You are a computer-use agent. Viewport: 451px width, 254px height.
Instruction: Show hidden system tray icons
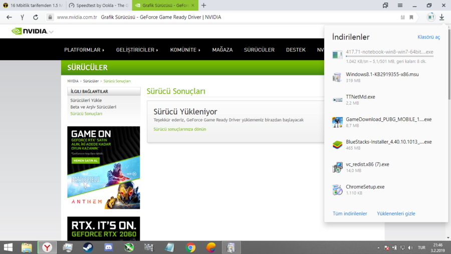(378, 247)
